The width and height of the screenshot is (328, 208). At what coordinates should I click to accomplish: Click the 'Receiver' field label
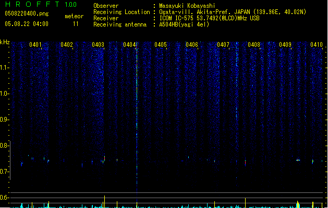point(106,18)
